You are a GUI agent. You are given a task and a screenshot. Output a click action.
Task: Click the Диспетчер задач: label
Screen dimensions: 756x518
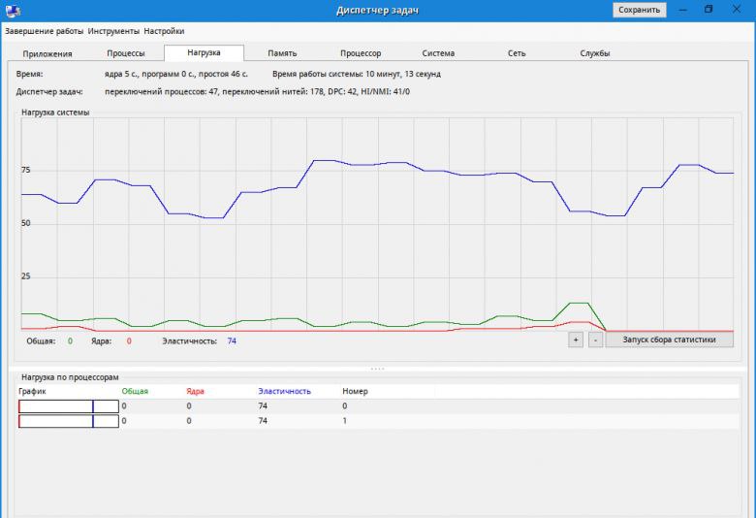[x=49, y=92]
